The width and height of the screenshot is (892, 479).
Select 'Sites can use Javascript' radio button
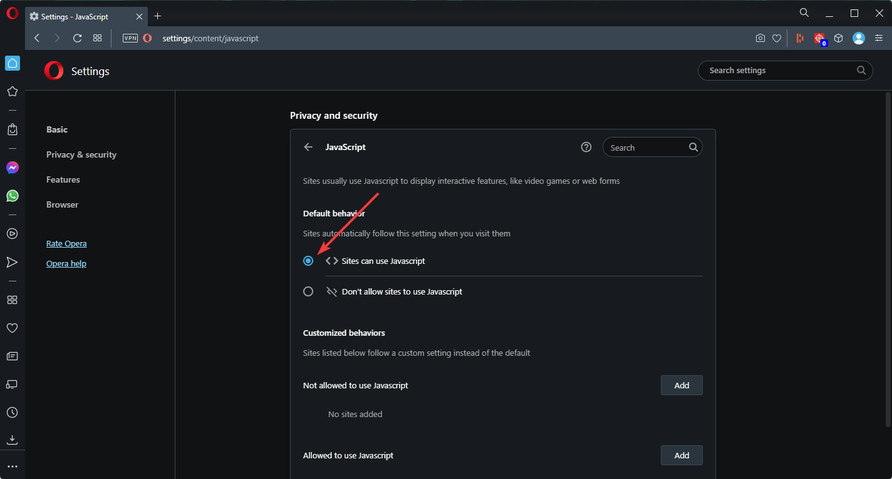point(308,261)
